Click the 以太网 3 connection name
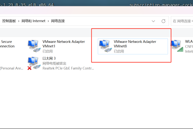 point(49,58)
